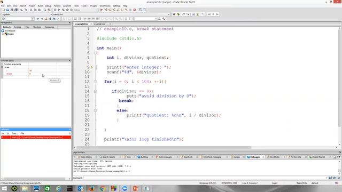Click the Save all files icon
The height and width of the screenshot is (192, 342).
[x=16, y=10]
